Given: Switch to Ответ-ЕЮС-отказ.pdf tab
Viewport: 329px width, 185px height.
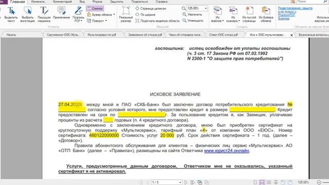Looking at the screenshot, I should (x=223, y=35).
